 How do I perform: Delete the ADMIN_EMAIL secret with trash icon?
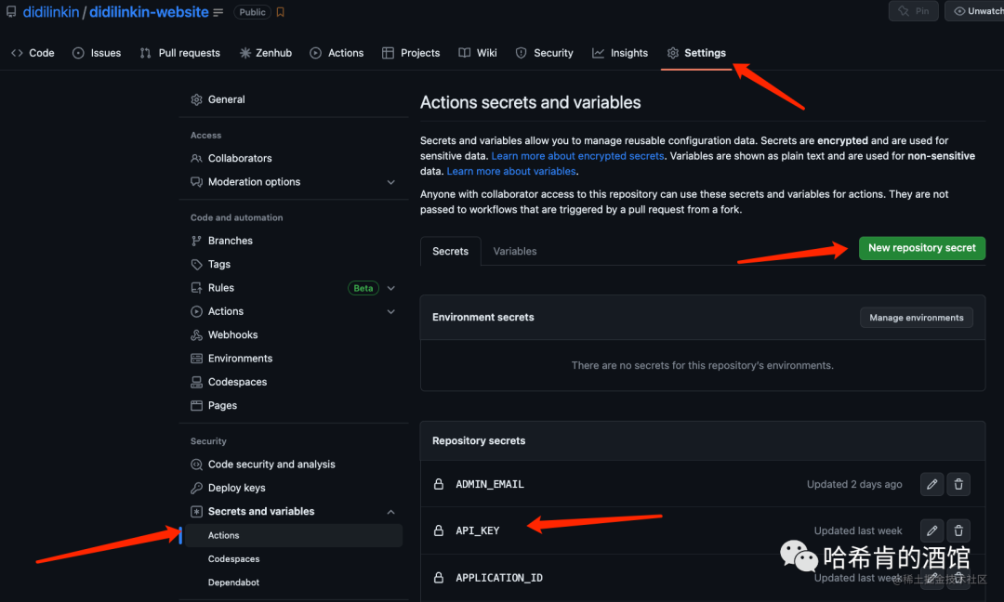click(x=958, y=485)
